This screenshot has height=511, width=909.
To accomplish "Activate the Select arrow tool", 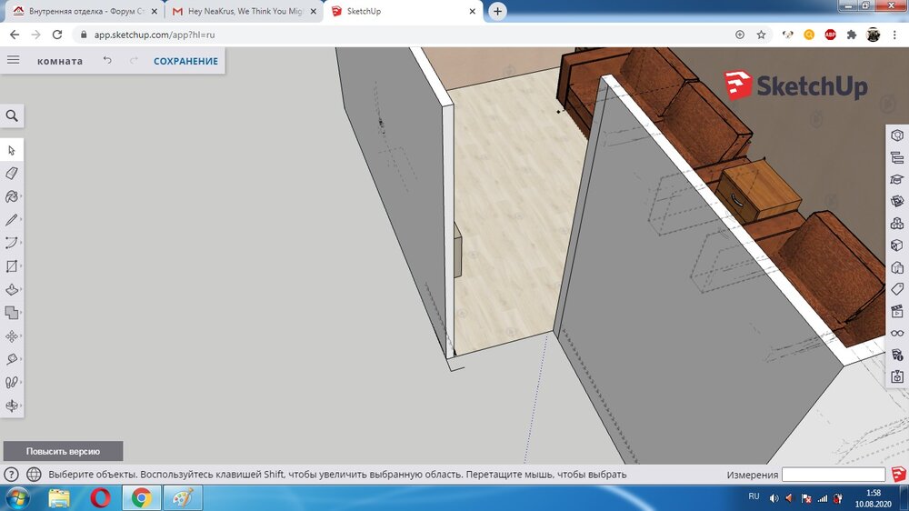I will pos(12,151).
